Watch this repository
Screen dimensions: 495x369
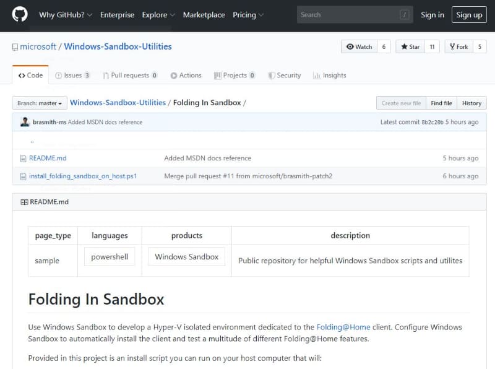click(x=359, y=47)
